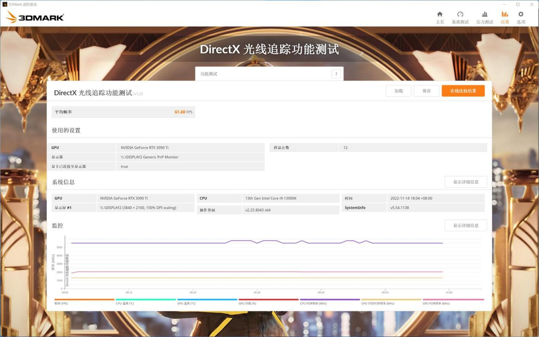Maximize the 3DMark window
This screenshot has height=337, width=539.
(518, 4)
